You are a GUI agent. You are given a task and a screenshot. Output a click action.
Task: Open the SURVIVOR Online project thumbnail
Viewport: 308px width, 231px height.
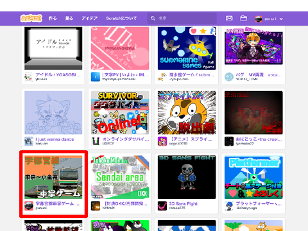point(120,113)
